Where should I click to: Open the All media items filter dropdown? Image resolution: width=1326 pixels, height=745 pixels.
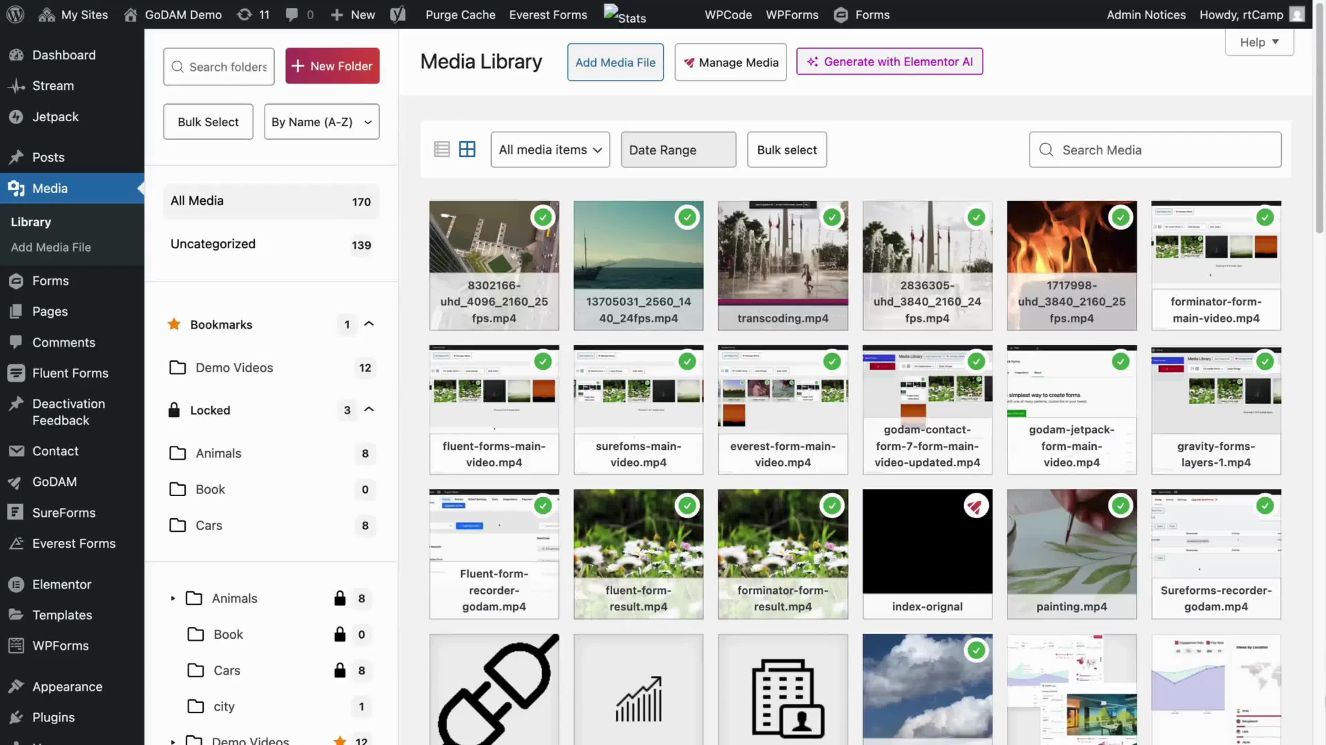549,150
